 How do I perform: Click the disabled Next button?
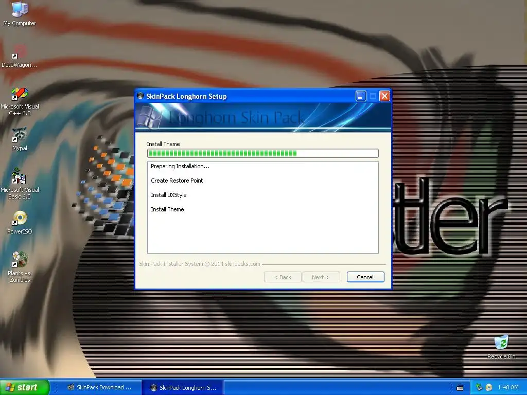pyautogui.click(x=321, y=277)
